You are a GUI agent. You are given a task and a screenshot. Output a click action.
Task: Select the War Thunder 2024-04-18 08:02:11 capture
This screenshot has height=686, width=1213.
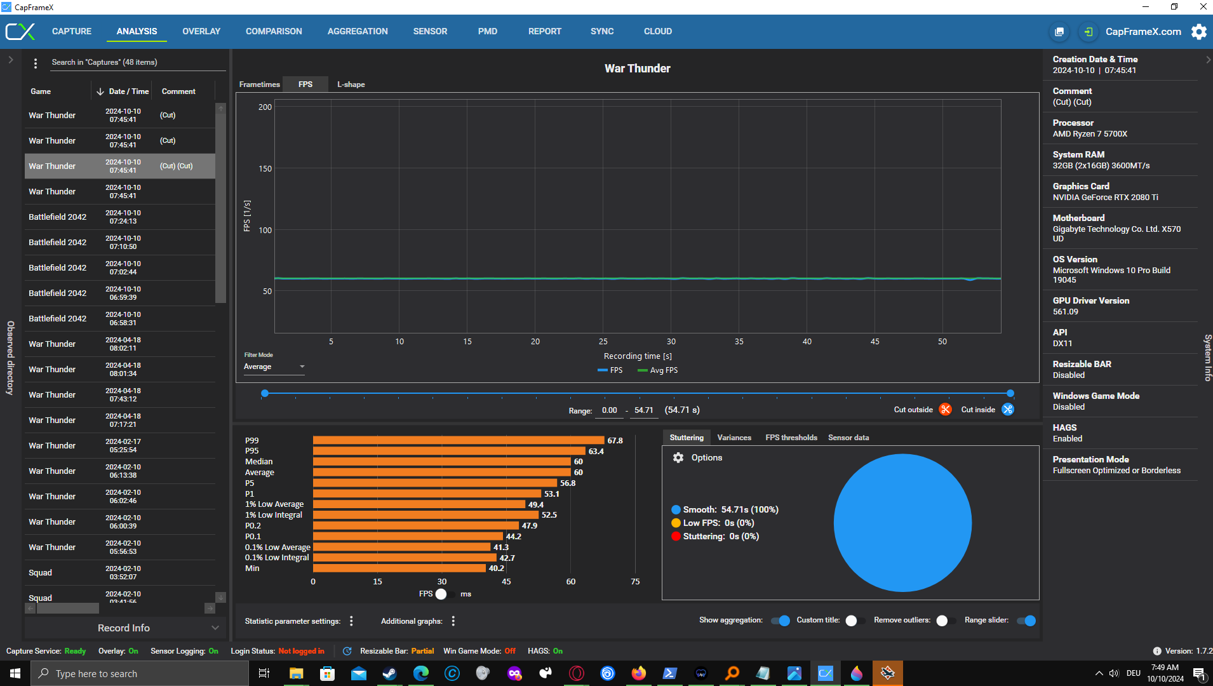[120, 344]
